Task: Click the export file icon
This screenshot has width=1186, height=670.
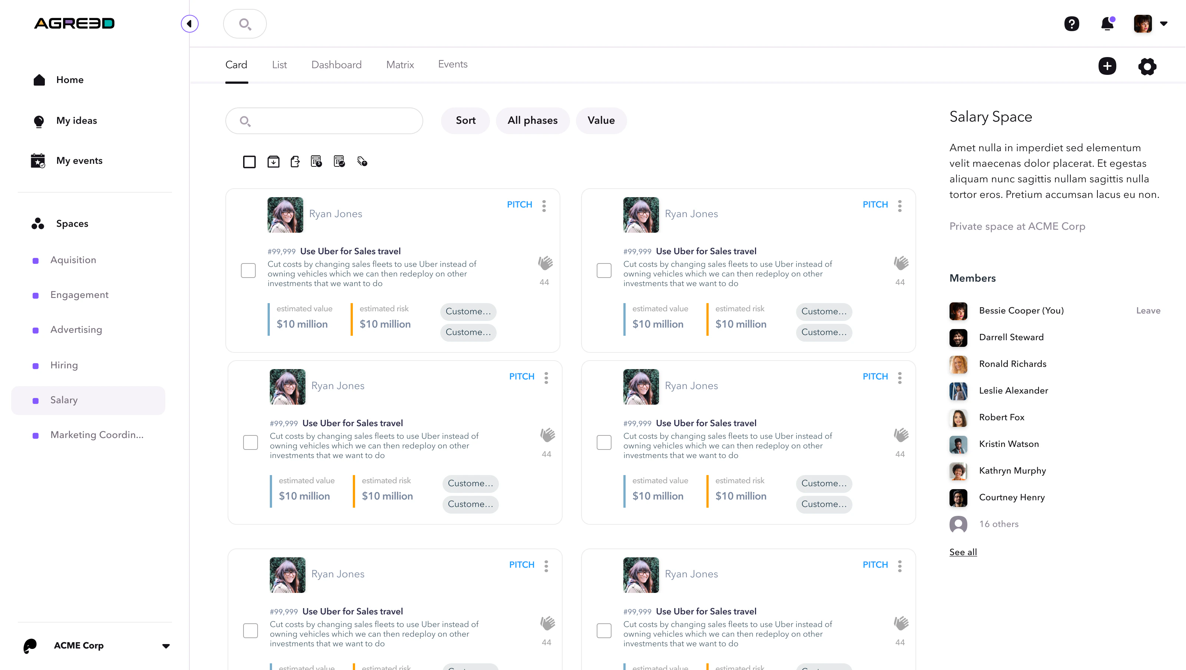Action: pyautogui.click(x=295, y=161)
